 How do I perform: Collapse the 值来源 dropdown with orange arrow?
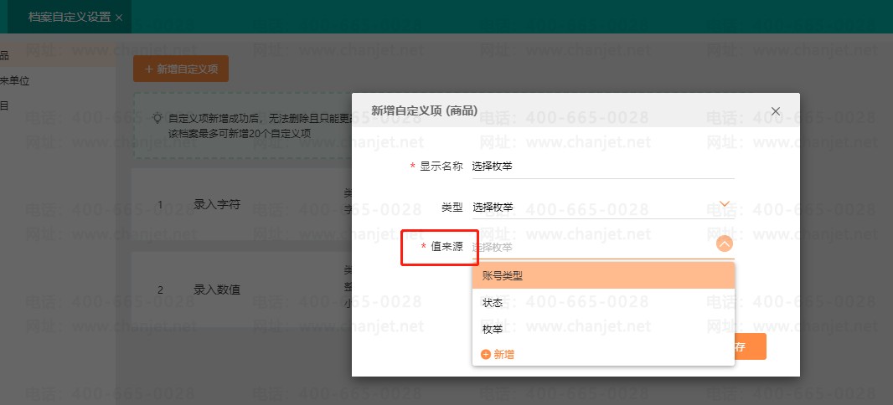724,244
